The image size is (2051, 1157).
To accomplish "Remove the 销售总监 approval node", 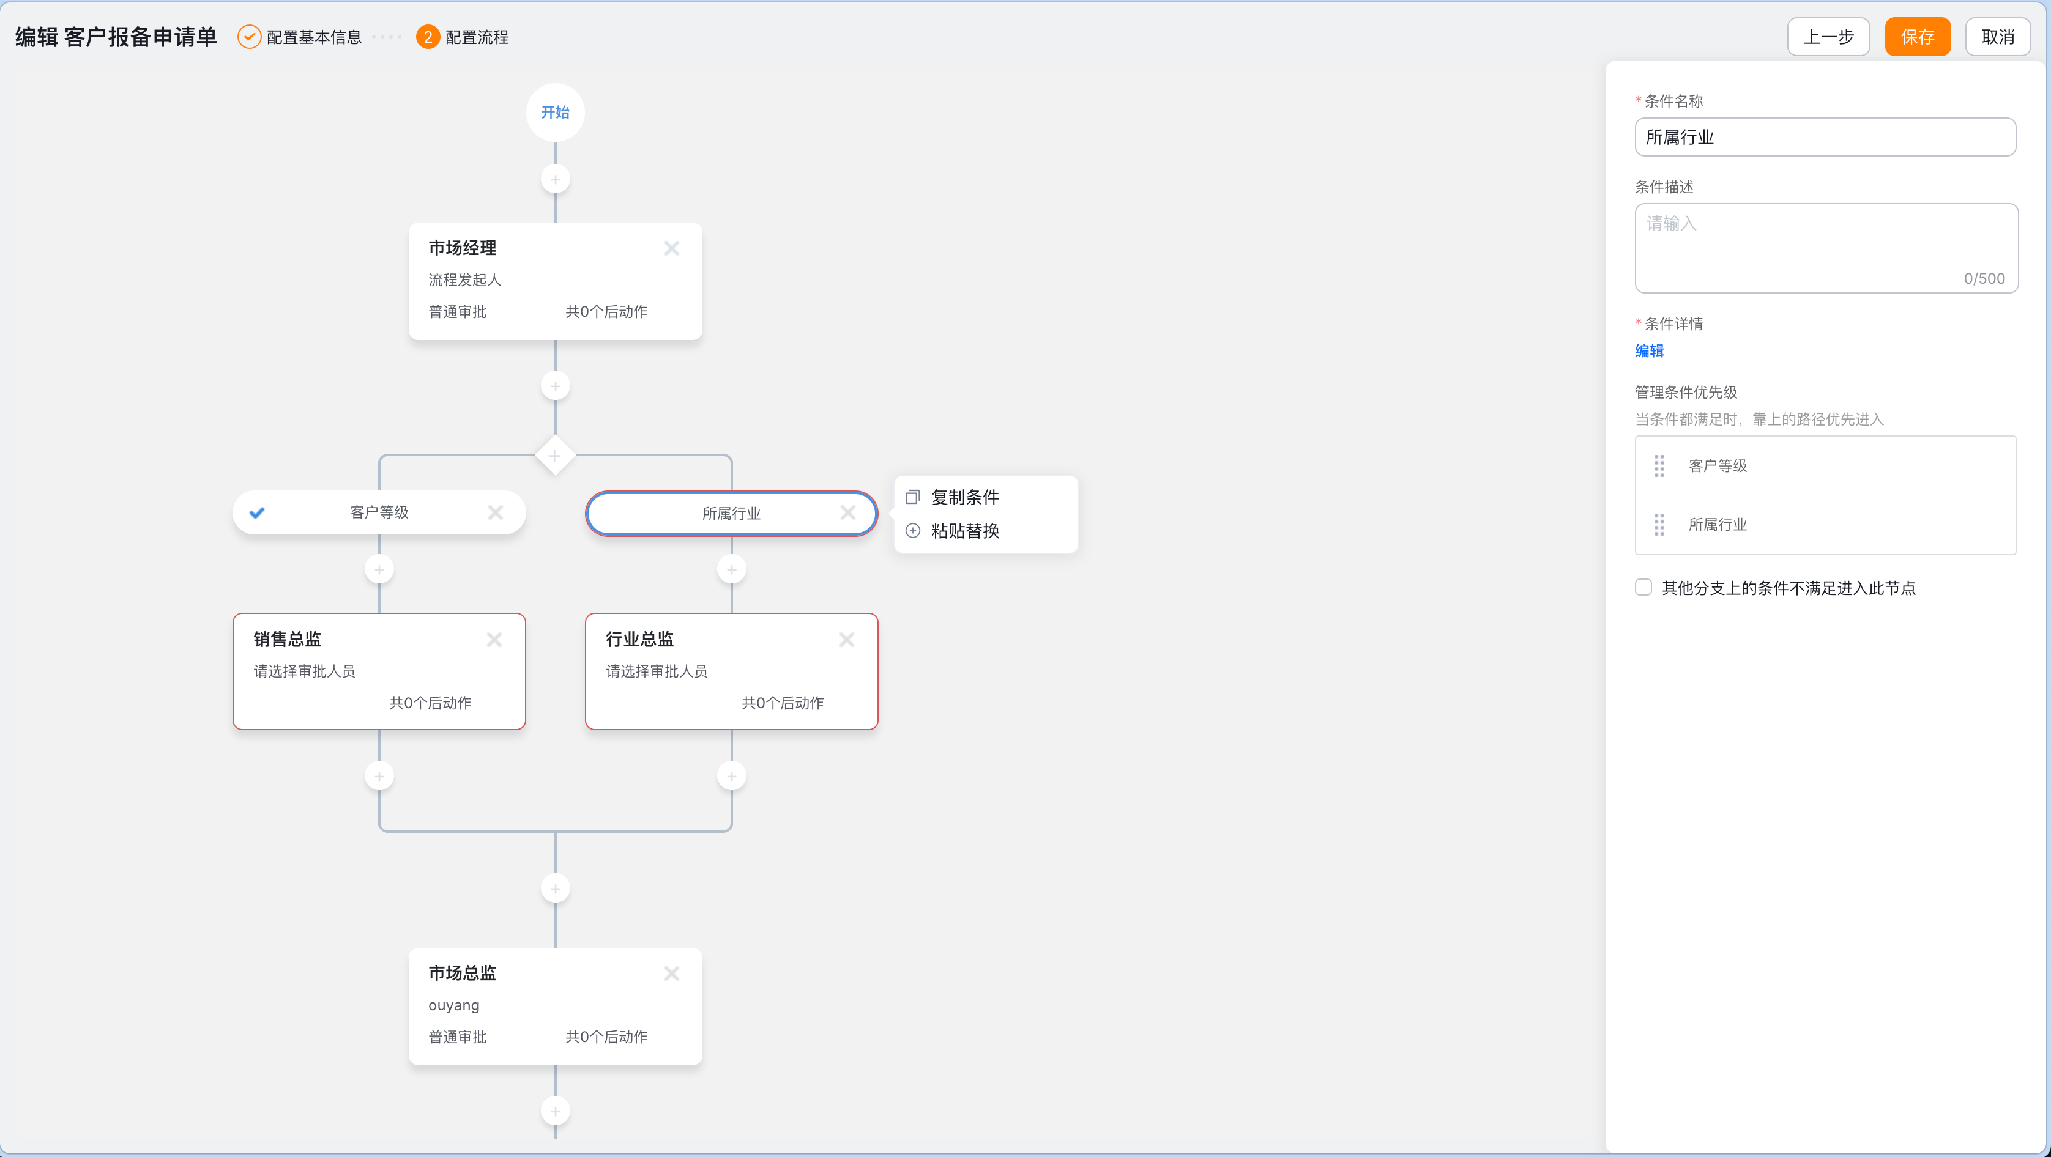I will click(x=494, y=640).
